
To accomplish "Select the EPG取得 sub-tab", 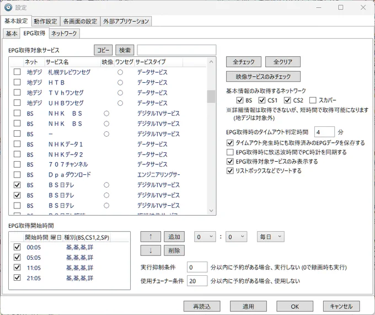I will [x=34, y=33].
